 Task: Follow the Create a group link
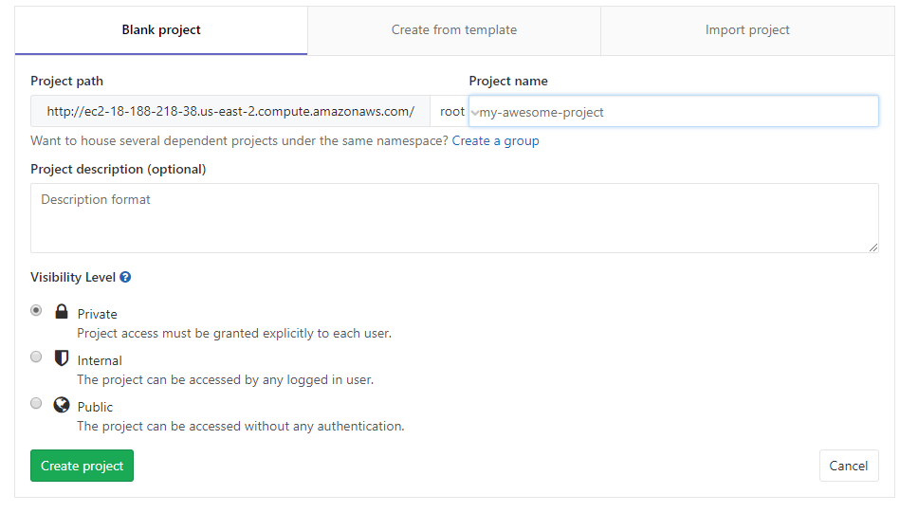tap(495, 141)
